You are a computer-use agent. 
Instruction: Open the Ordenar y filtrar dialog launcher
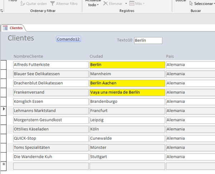2,11
